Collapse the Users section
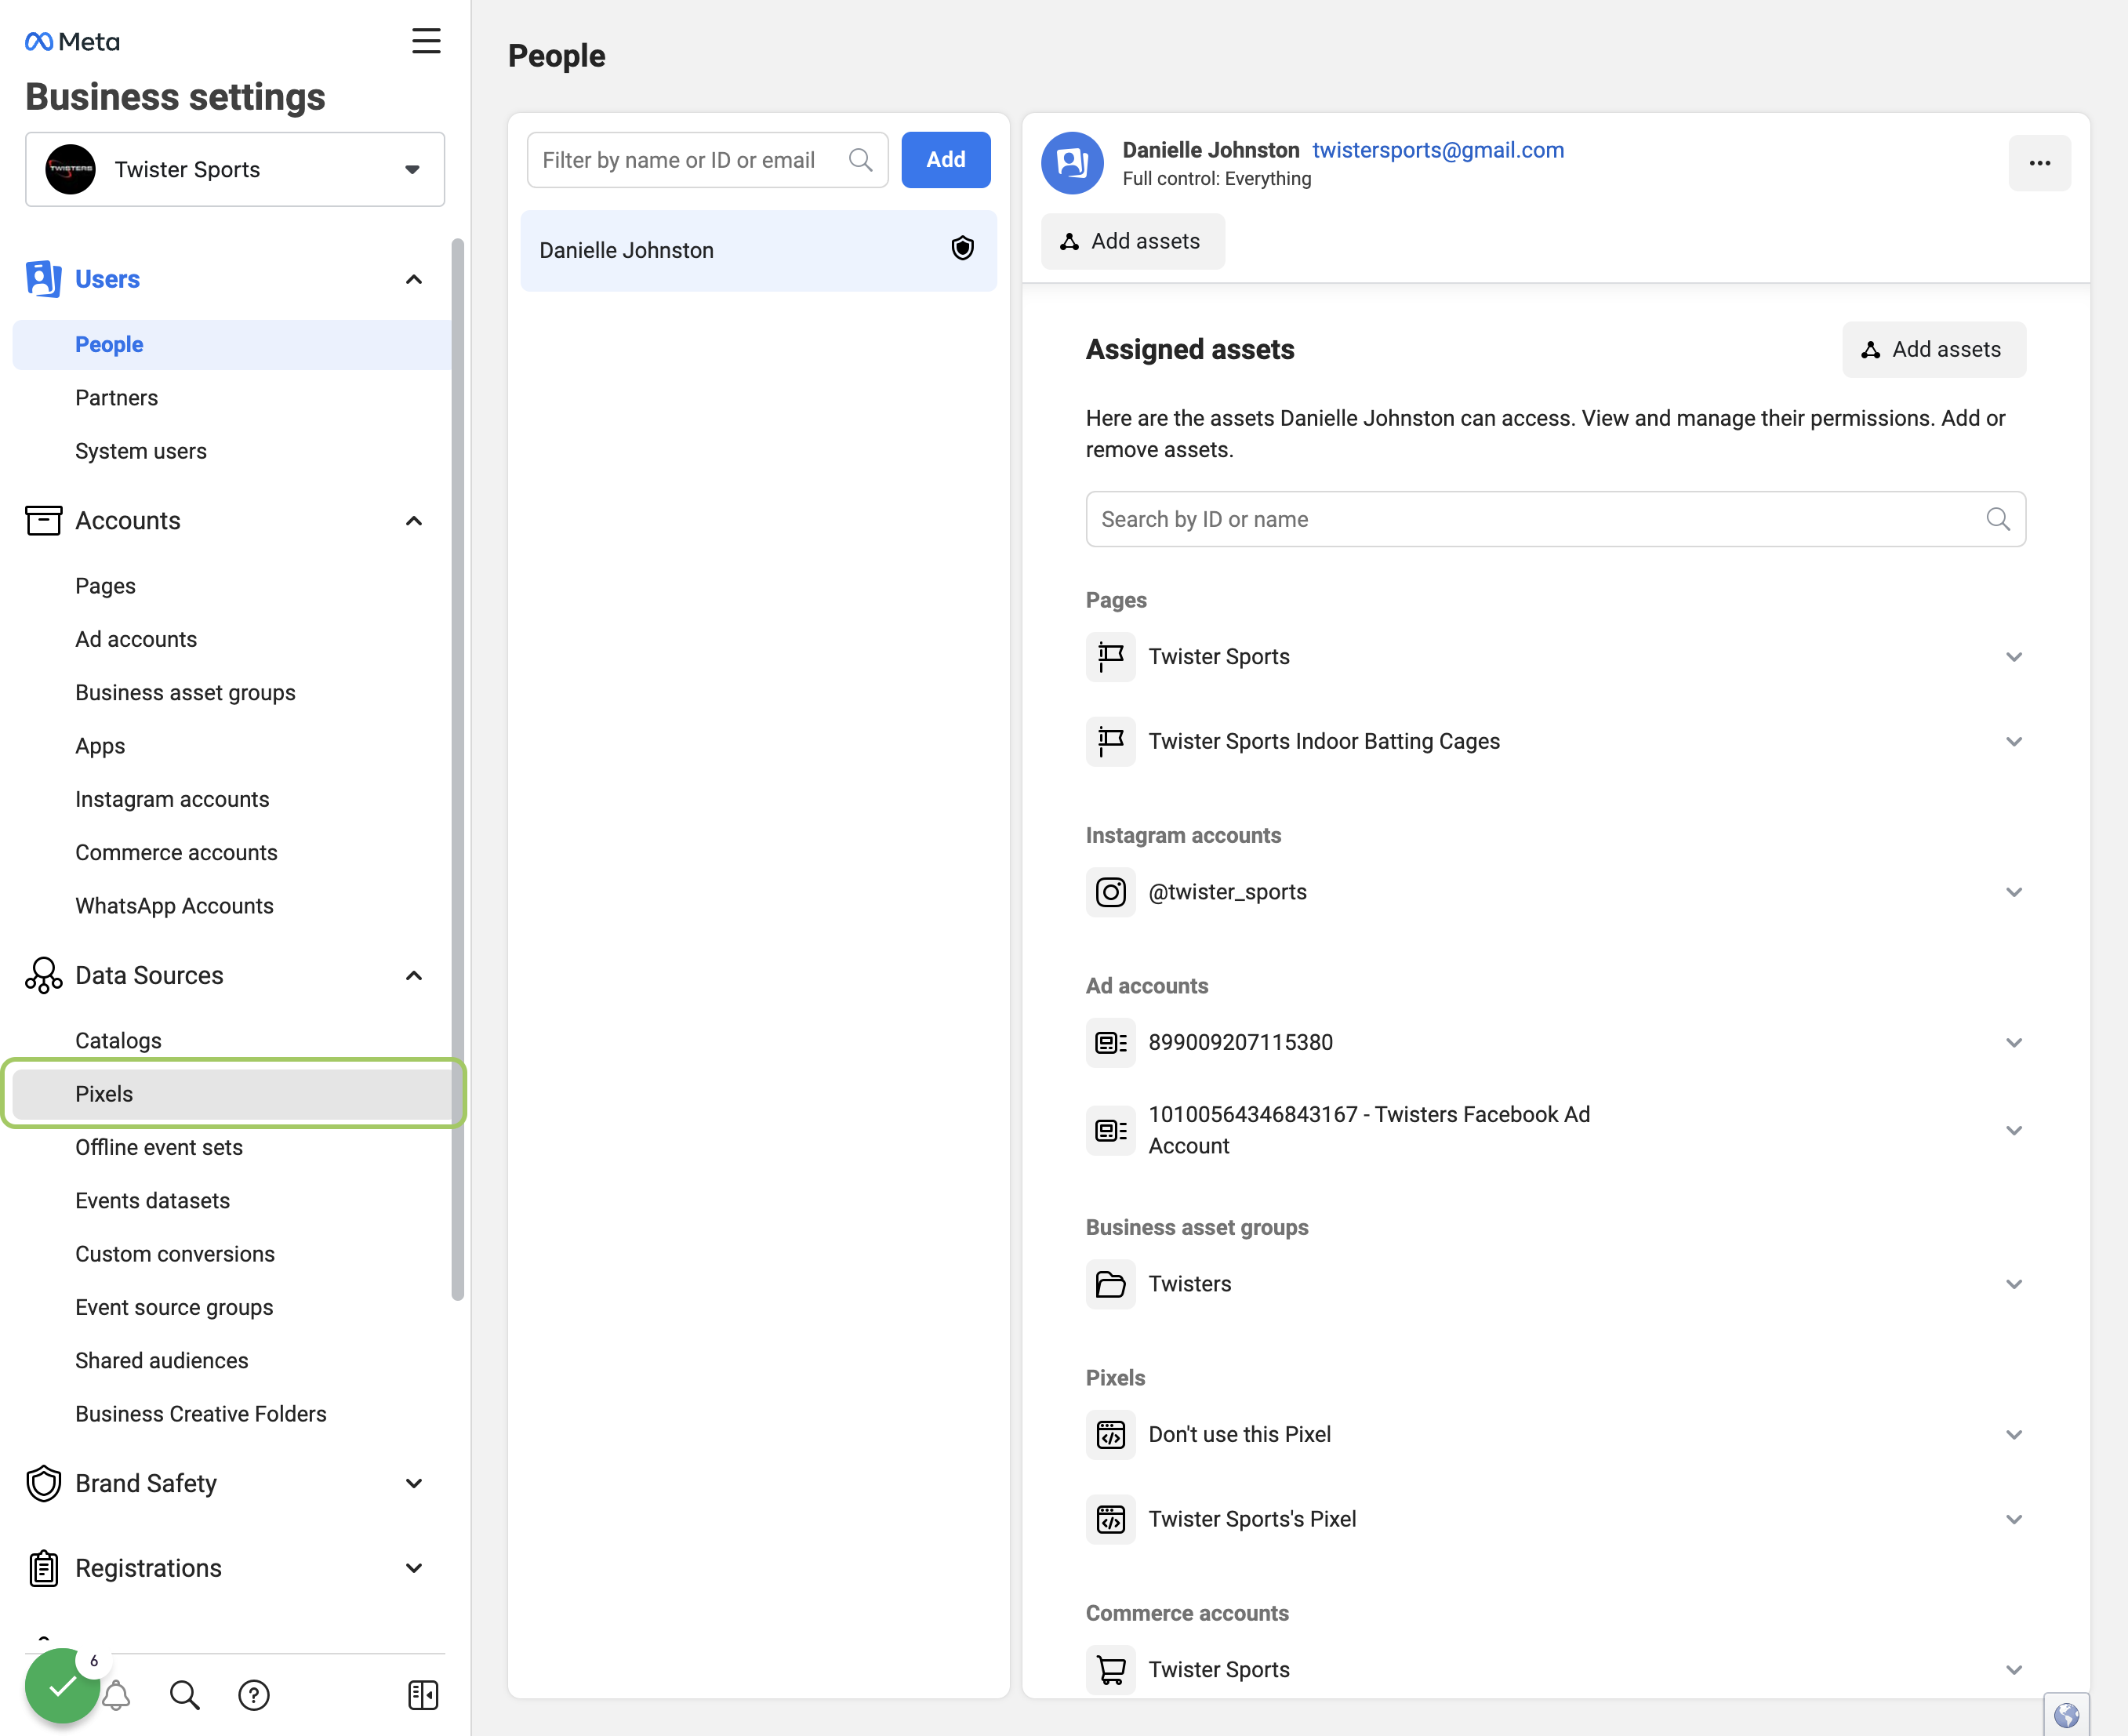The image size is (2128, 1736). (x=414, y=279)
